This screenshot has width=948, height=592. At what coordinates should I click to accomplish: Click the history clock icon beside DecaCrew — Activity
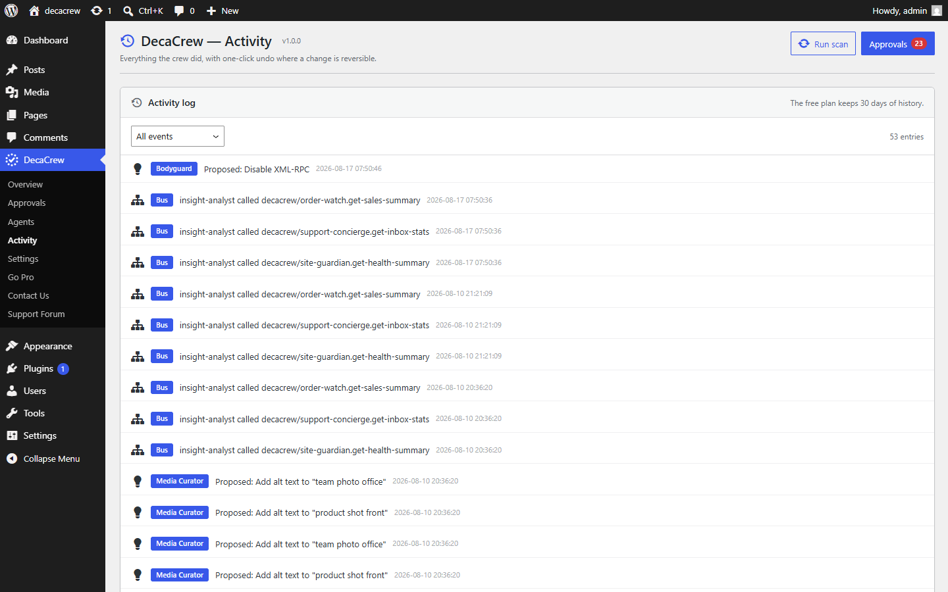(x=127, y=41)
